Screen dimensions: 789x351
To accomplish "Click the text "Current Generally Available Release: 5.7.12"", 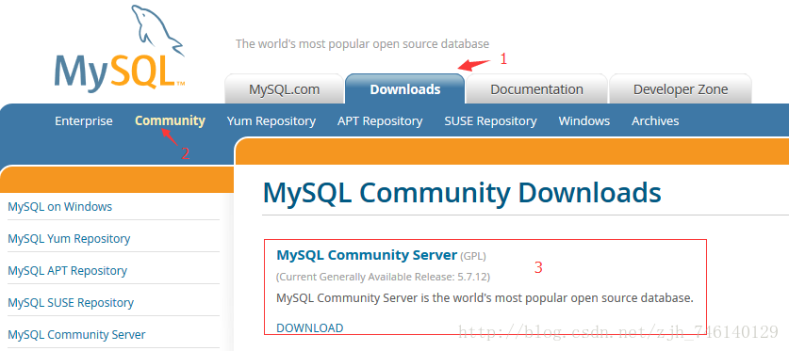I will pos(383,277).
